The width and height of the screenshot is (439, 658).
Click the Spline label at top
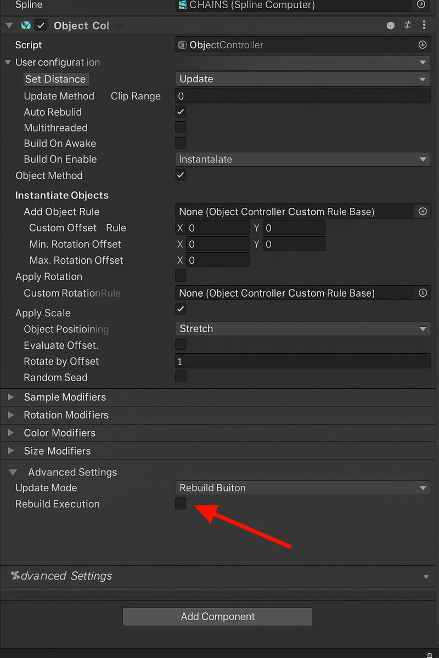coord(29,4)
